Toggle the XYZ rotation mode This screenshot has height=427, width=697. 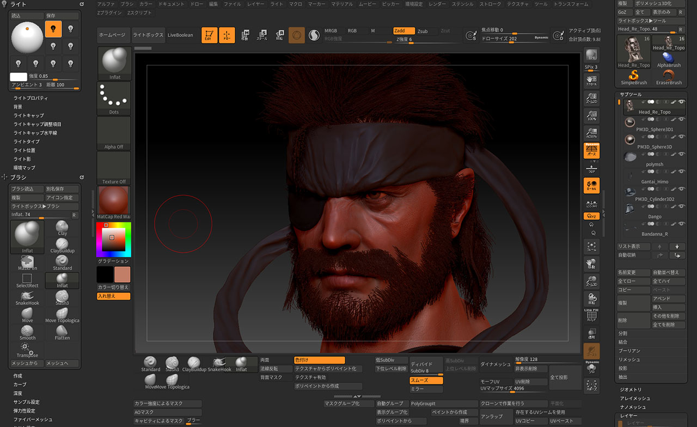(591, 216)
